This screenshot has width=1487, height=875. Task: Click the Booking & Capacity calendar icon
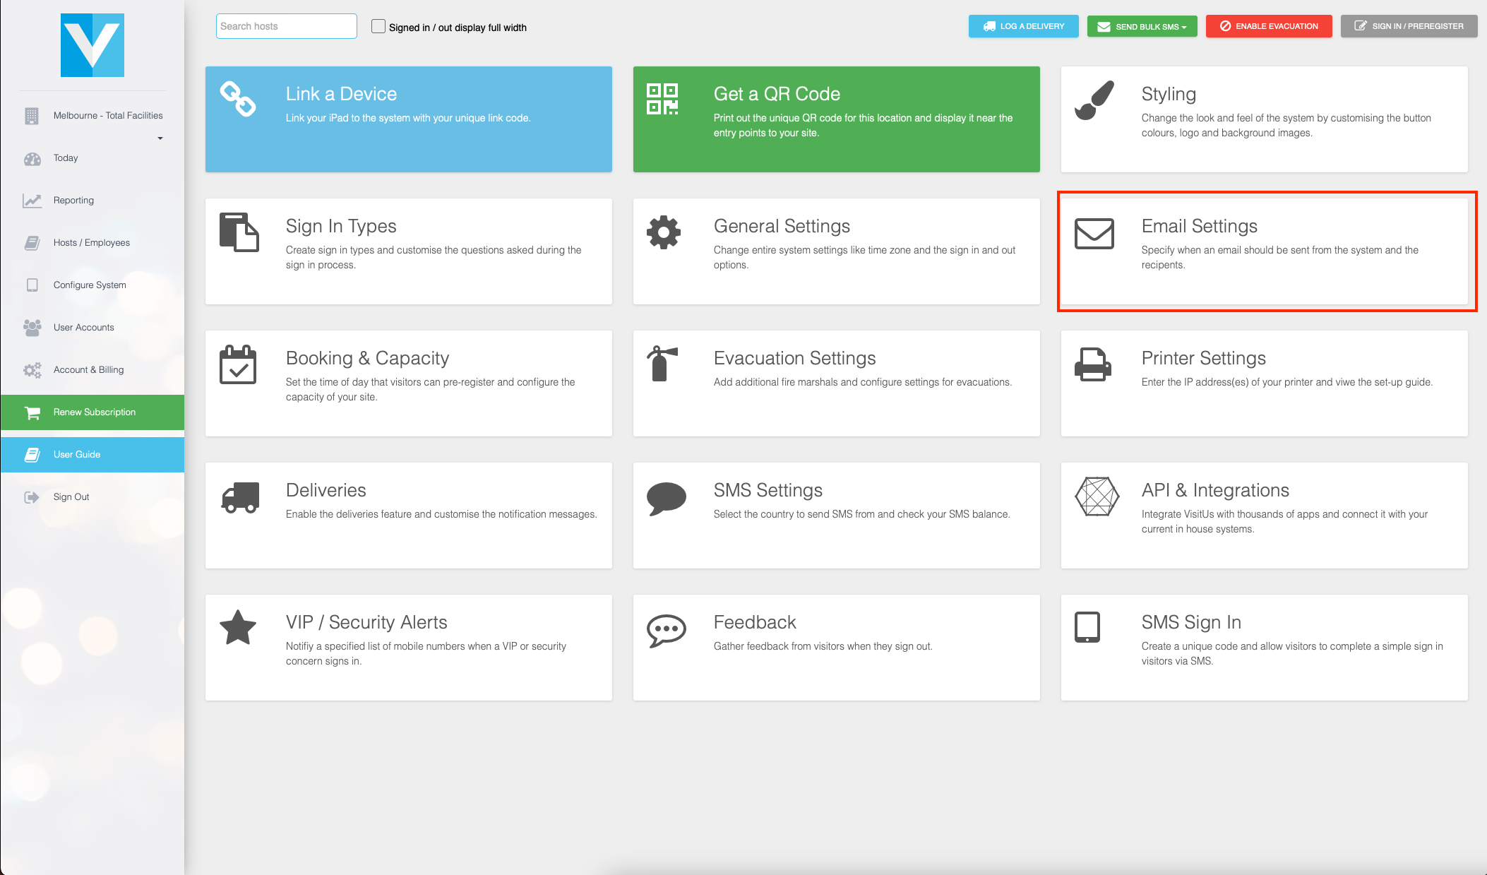click(238, 366)
